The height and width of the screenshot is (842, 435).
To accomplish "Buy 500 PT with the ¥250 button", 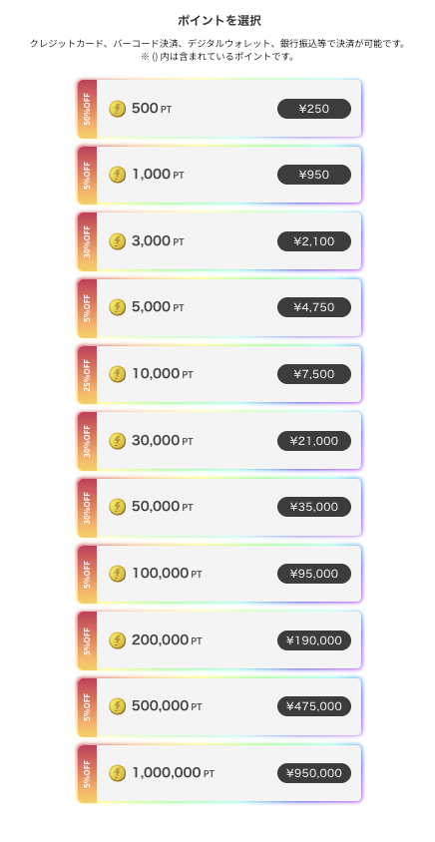I will (314, 109).
